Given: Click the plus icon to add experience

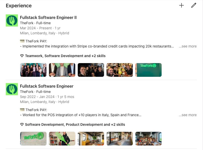Looking at the screenshot, I should tap(181, 6).
